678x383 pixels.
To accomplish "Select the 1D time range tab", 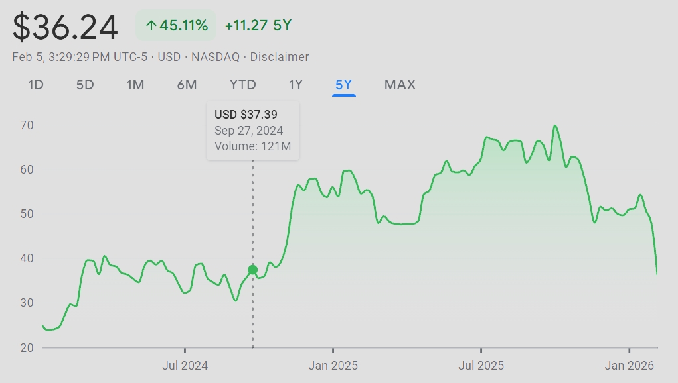I will 35,85.
